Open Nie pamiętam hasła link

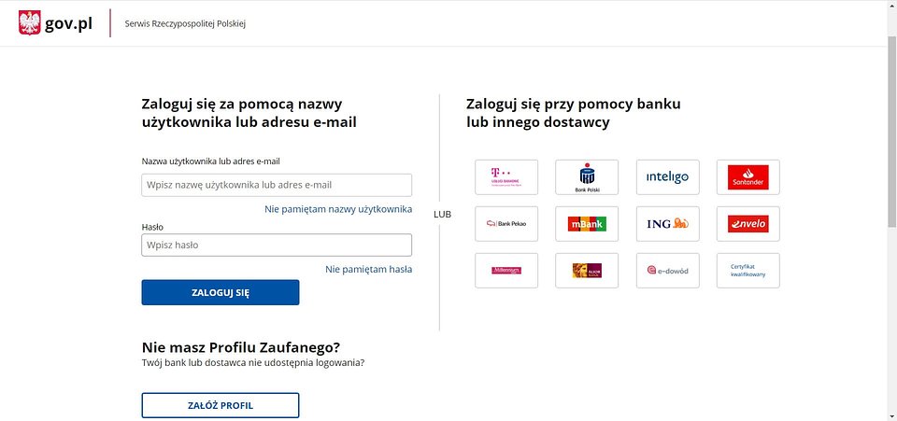pyautogui.click(x=368, y=269)
